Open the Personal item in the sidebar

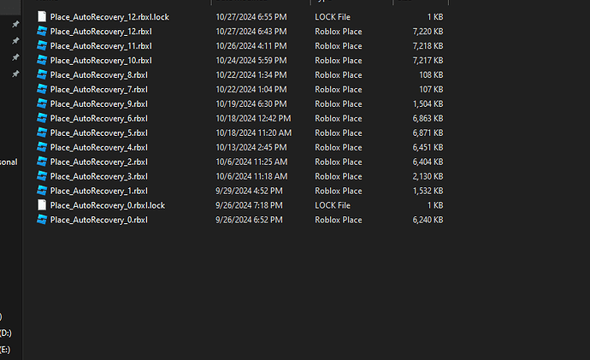click(8, 162)
